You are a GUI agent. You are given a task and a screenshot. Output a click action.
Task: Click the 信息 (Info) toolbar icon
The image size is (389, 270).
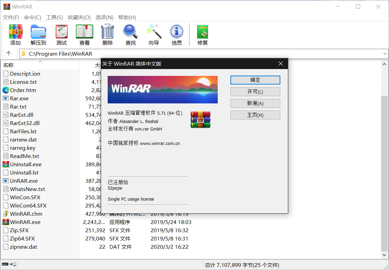point(177,32)
